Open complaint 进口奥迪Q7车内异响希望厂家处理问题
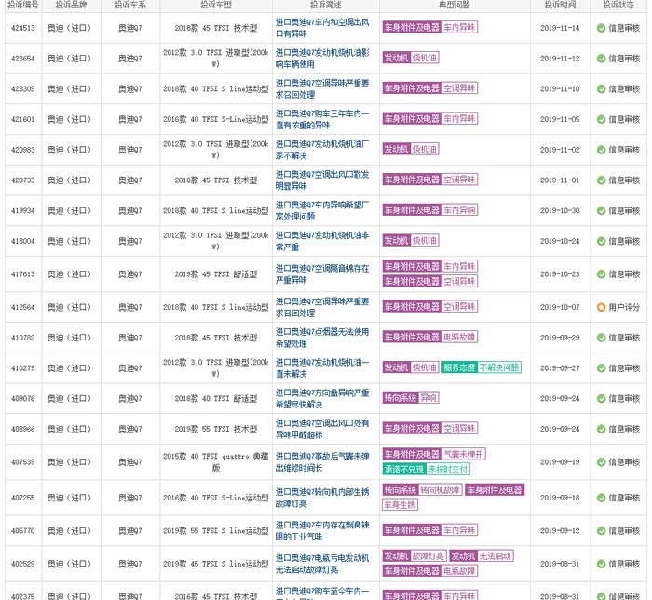 322,210
